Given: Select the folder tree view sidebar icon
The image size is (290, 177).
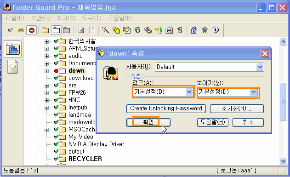Looking at the screenshot, I should tap(12, 49).
